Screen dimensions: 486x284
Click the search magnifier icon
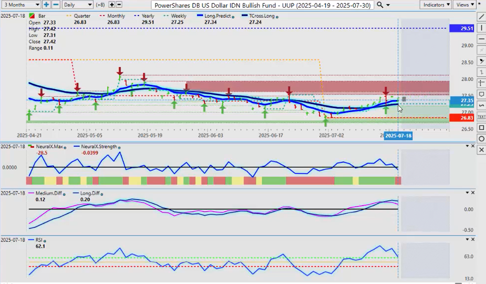(x=379, y=5)
